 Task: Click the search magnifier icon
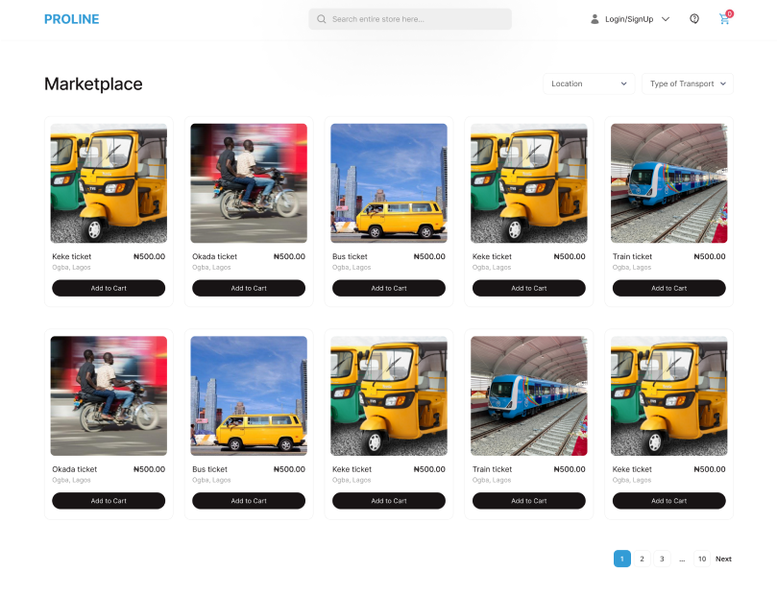322,19
